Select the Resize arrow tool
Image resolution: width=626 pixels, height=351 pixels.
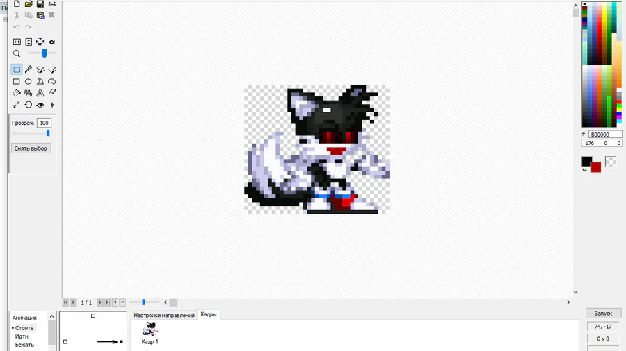point(17,105)
